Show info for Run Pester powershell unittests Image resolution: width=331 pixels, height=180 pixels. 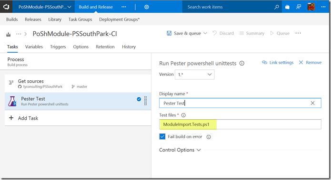point(242,63)
